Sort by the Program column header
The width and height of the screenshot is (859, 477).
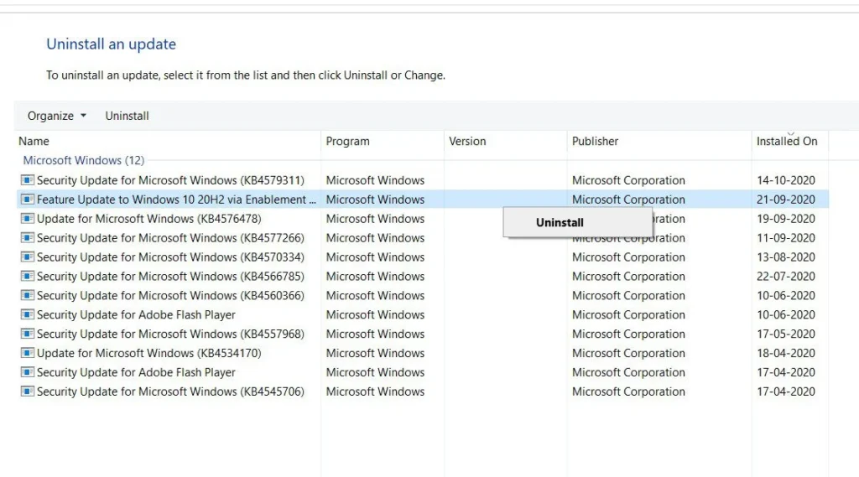tap(383, 142)
